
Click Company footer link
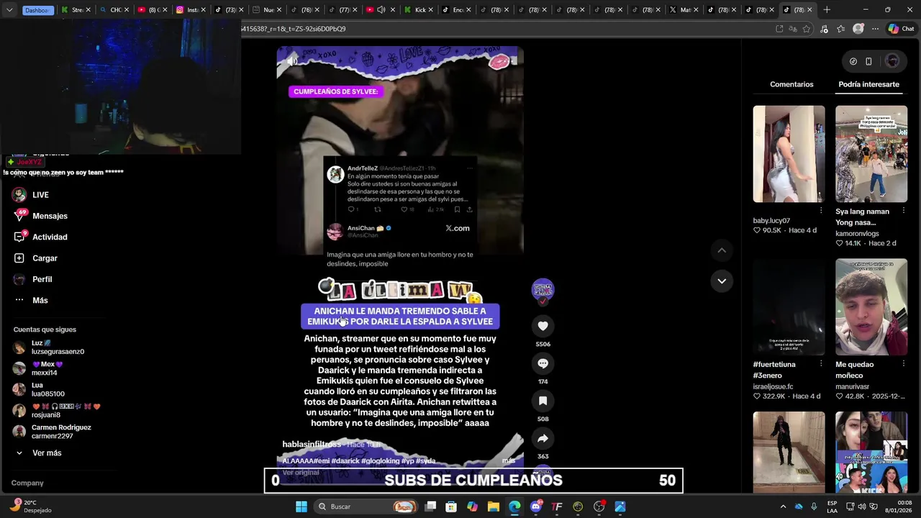pyautogui.click(x=27, y=483)
